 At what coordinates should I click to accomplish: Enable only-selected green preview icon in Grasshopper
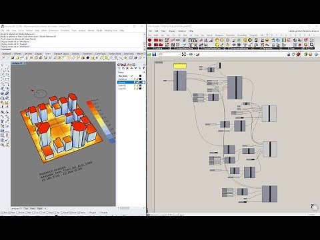[306, 54]
